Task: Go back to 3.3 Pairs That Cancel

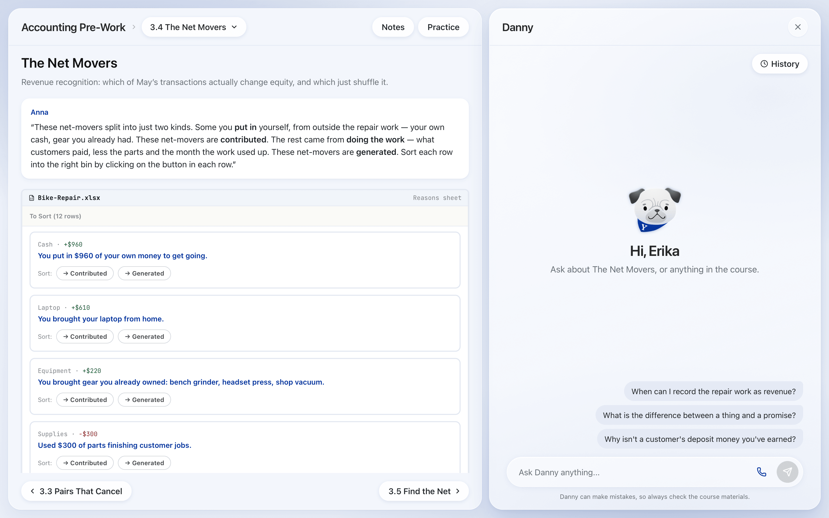Action: pyautogui.click(x=76, y=491)
